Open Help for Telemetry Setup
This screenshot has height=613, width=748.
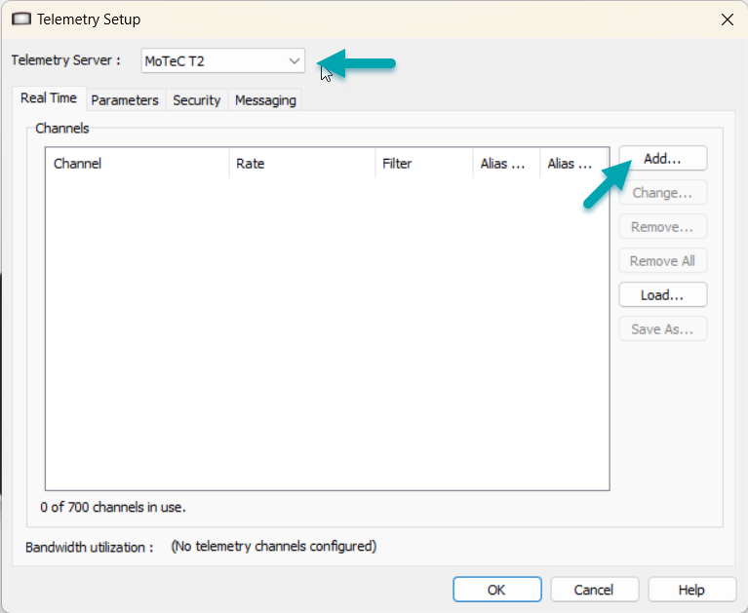[x=691, y=590]
